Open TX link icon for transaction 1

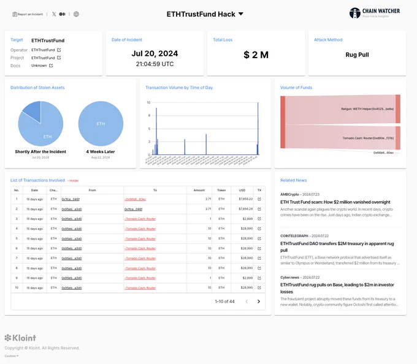coord(259,199)
